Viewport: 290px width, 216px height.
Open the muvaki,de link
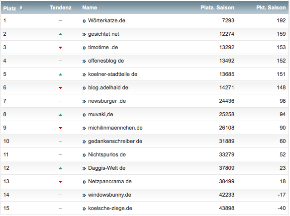[x=100, y=115]
